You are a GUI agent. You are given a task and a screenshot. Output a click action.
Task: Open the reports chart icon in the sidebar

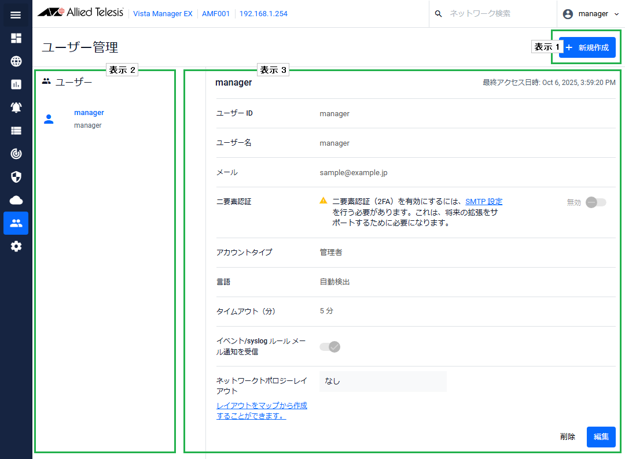pos(16,84)
